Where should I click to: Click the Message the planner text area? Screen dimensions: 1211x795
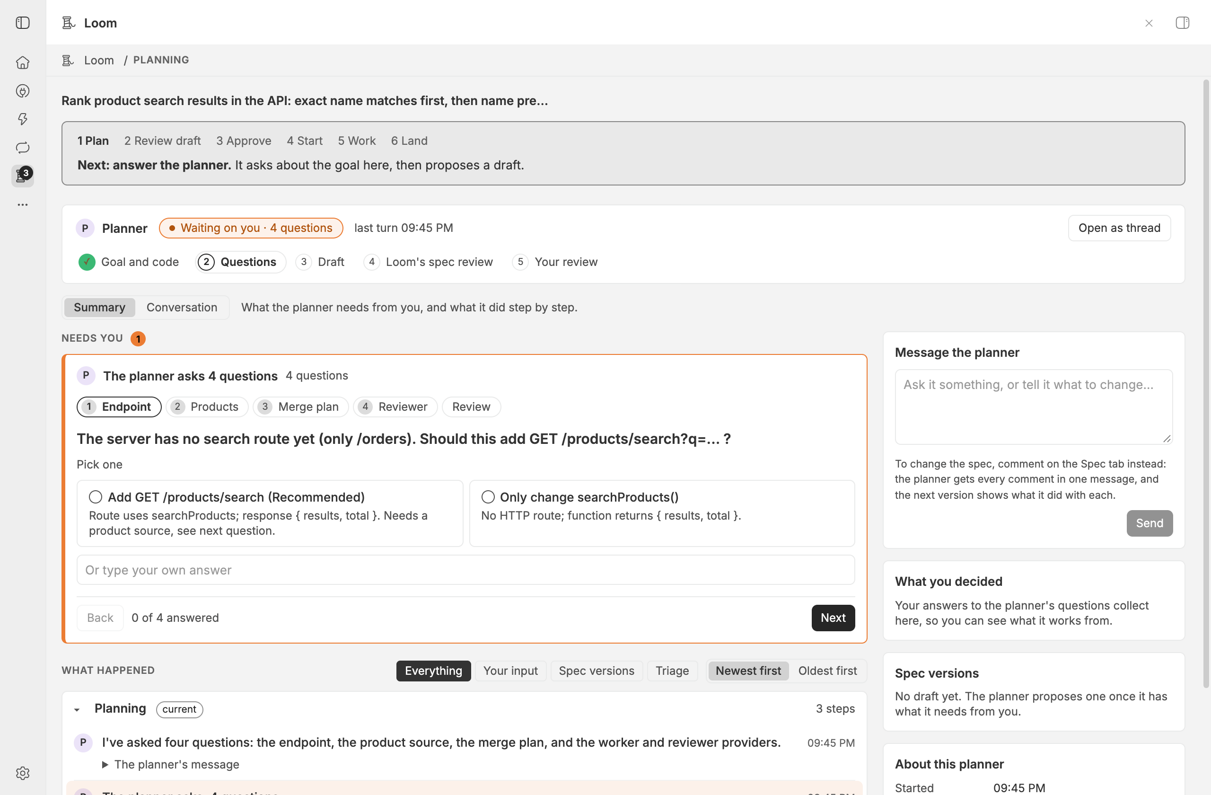click(x=1034, y=406)
